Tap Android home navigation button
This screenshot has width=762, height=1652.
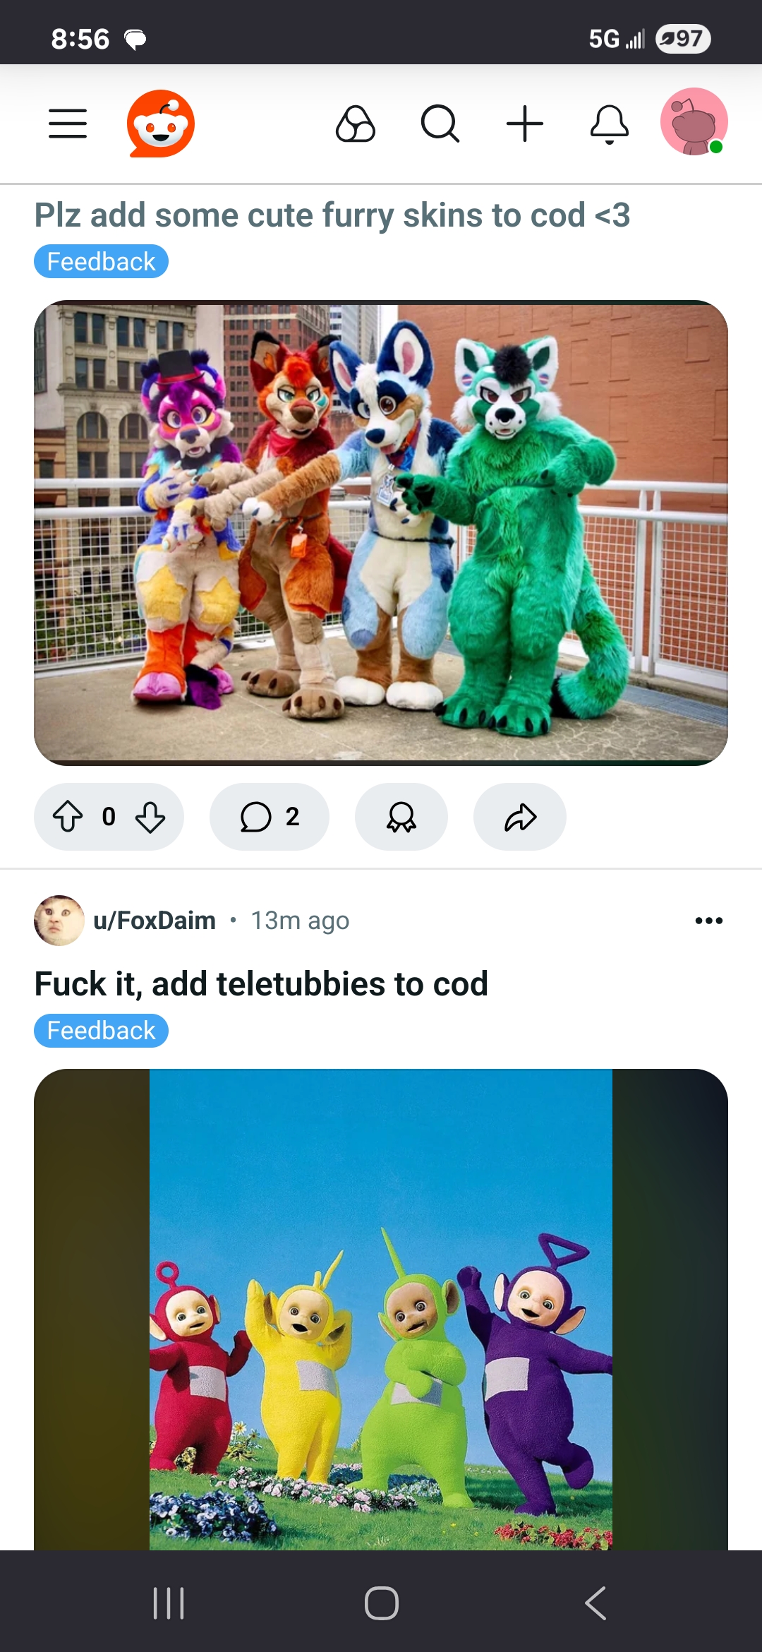pyautogui.click(x=382, y=1603)
